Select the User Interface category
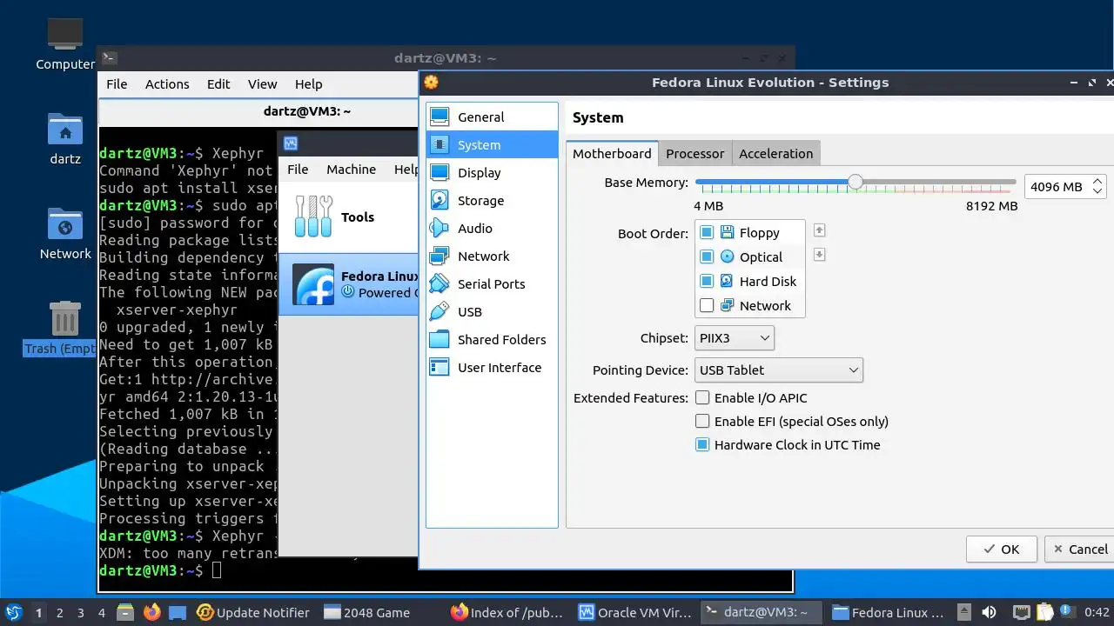 coord(492,368)
